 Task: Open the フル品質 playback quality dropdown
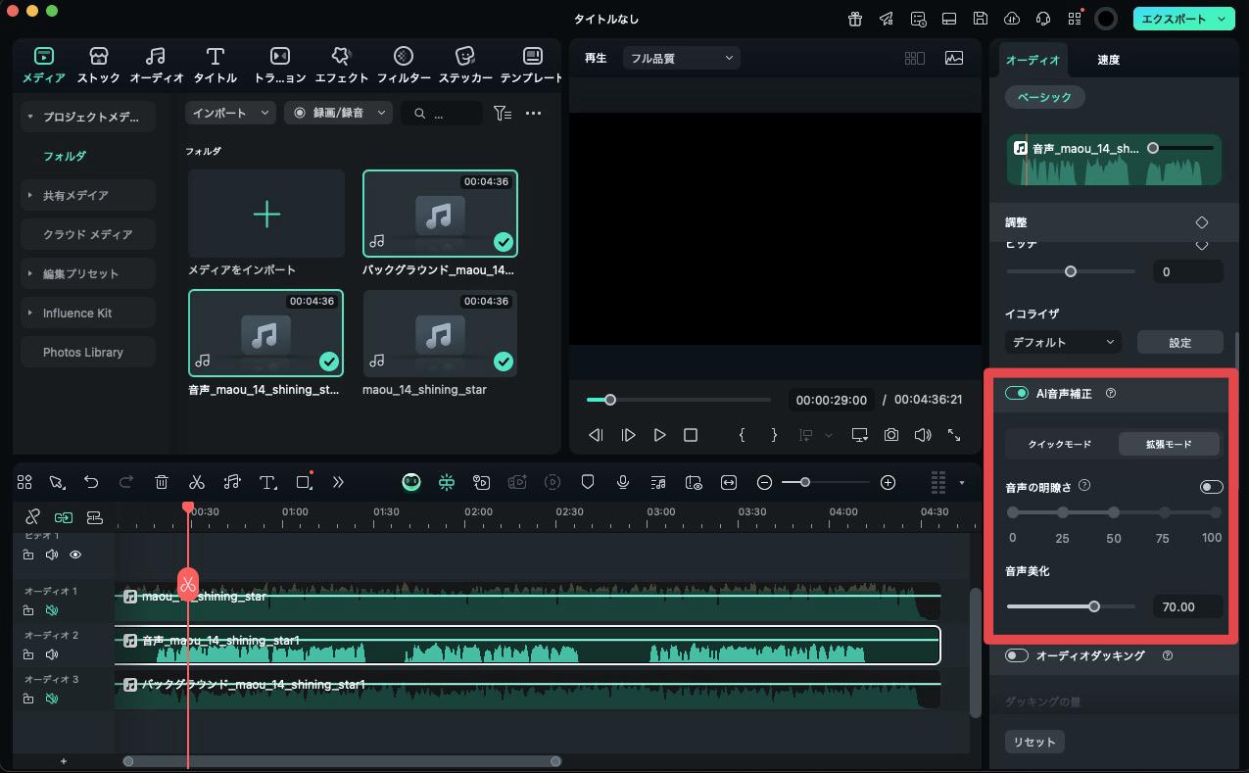click(x=680, y=57)
